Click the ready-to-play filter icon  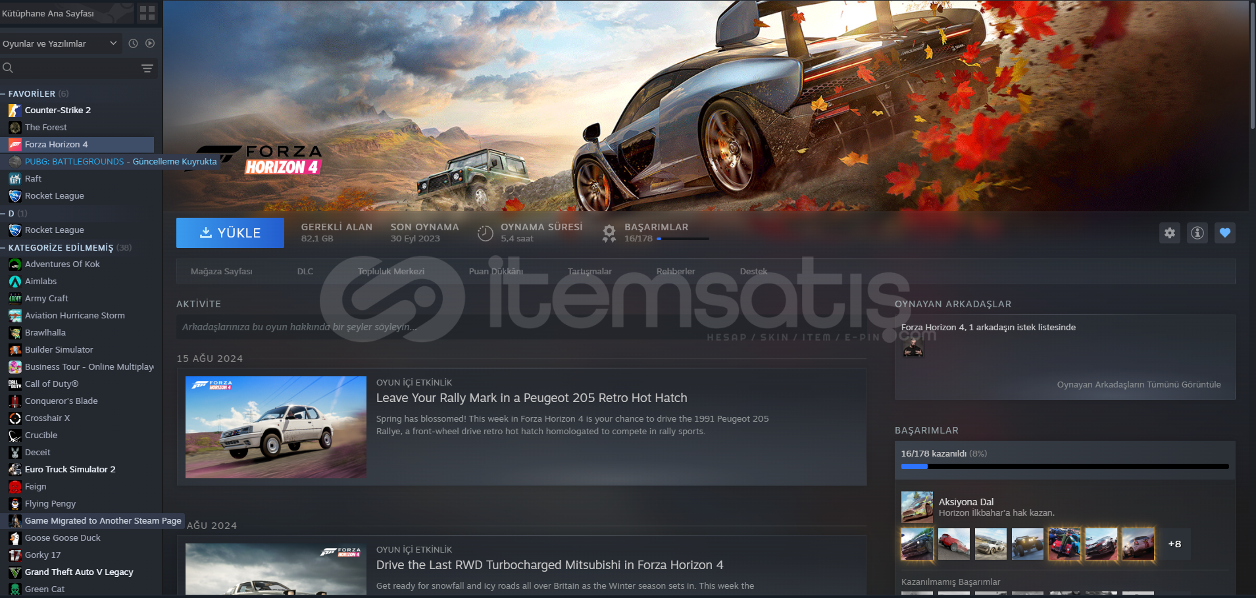point(150,43)
